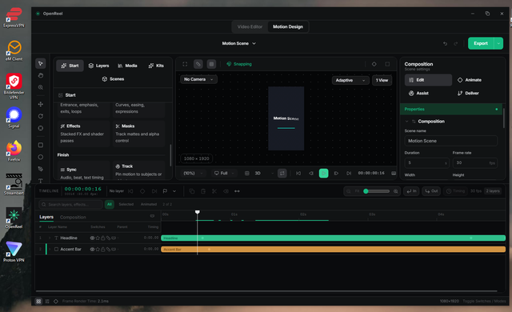512x312 pixels.
Task: Go to previous keyframe in timeline toolbar
Action: (130, 191)
